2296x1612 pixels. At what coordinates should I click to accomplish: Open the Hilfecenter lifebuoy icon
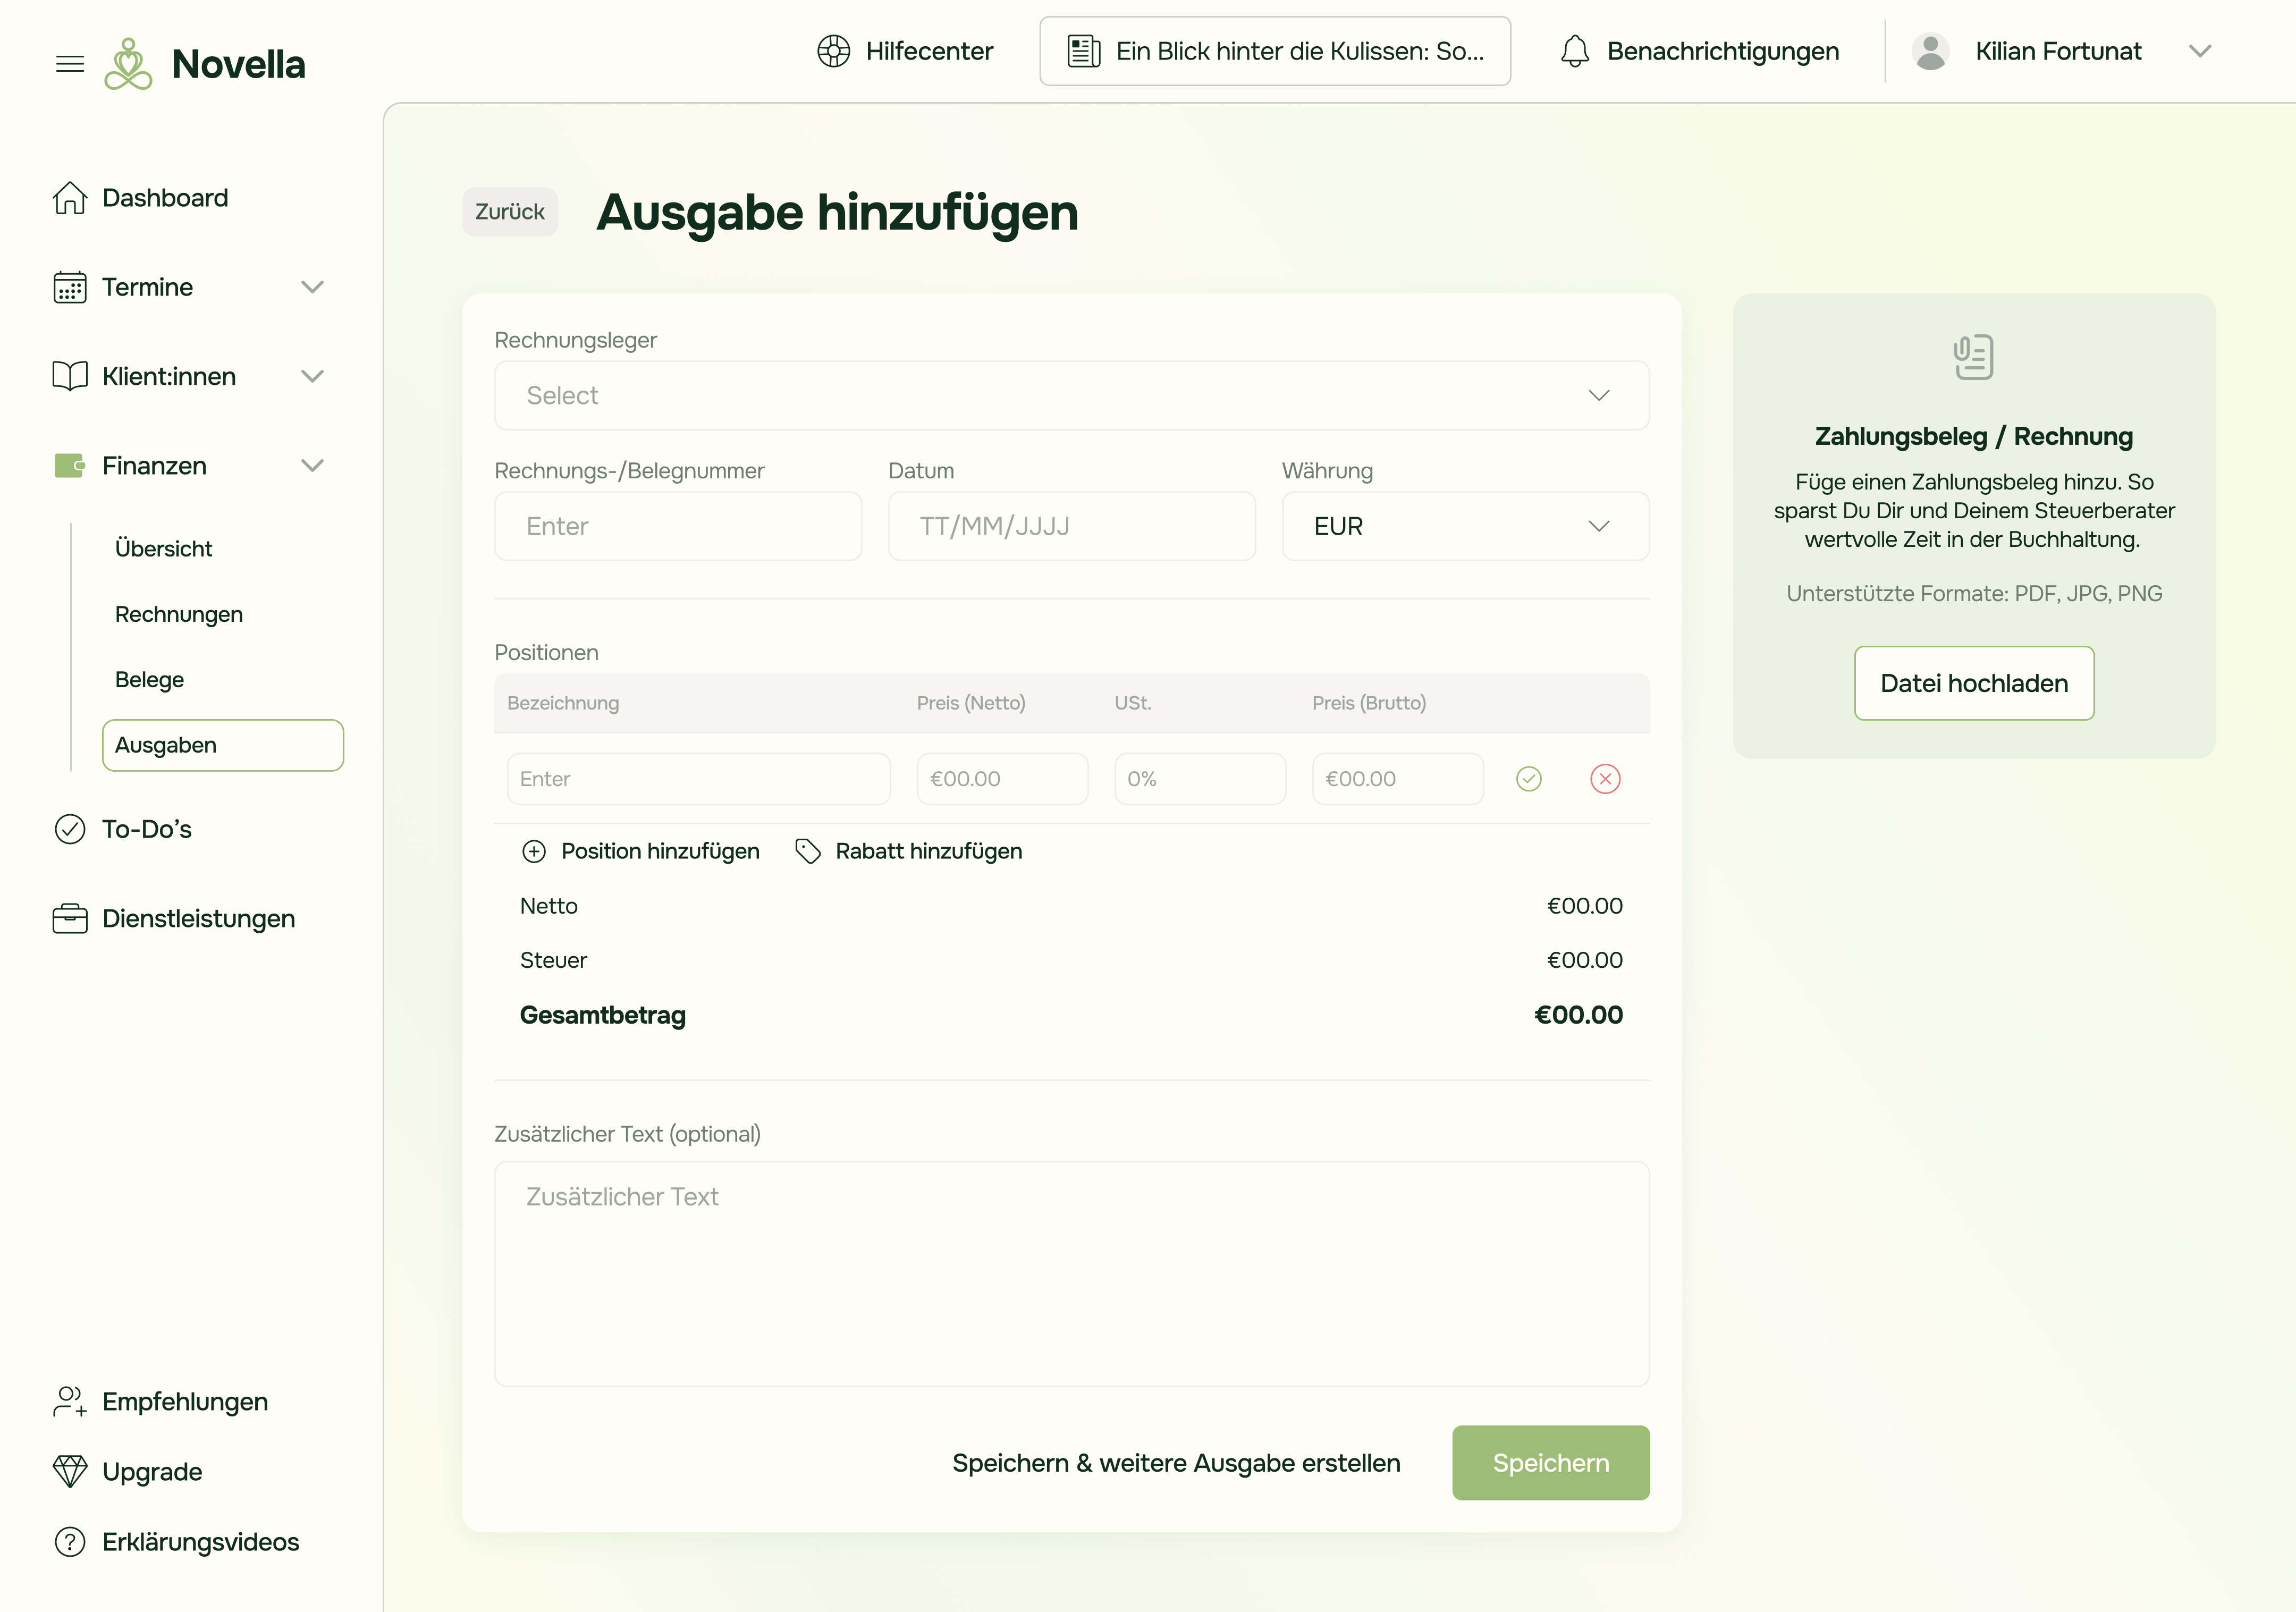(833, 51)
